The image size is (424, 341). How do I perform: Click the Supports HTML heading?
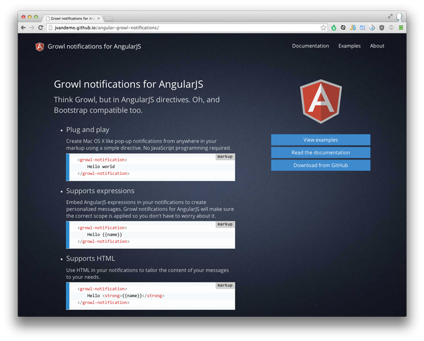click(x=90, y=259)
